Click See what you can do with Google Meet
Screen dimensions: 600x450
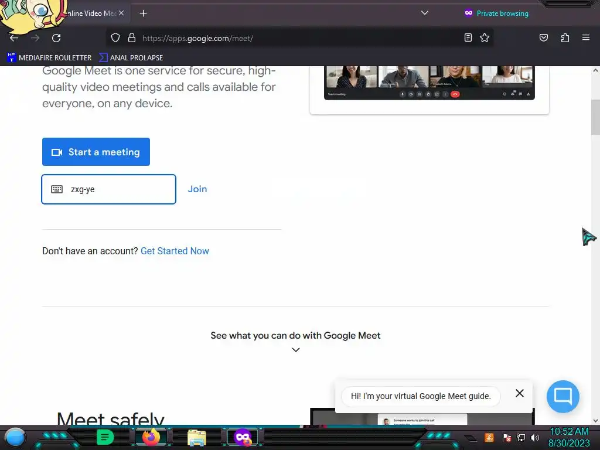click(x=295, y=336)
